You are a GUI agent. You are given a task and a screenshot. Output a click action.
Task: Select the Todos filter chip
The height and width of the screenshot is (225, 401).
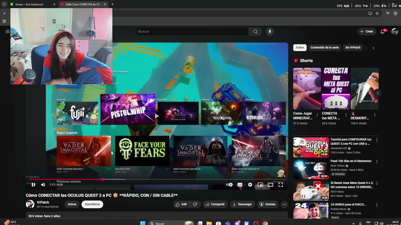(300, 47)
